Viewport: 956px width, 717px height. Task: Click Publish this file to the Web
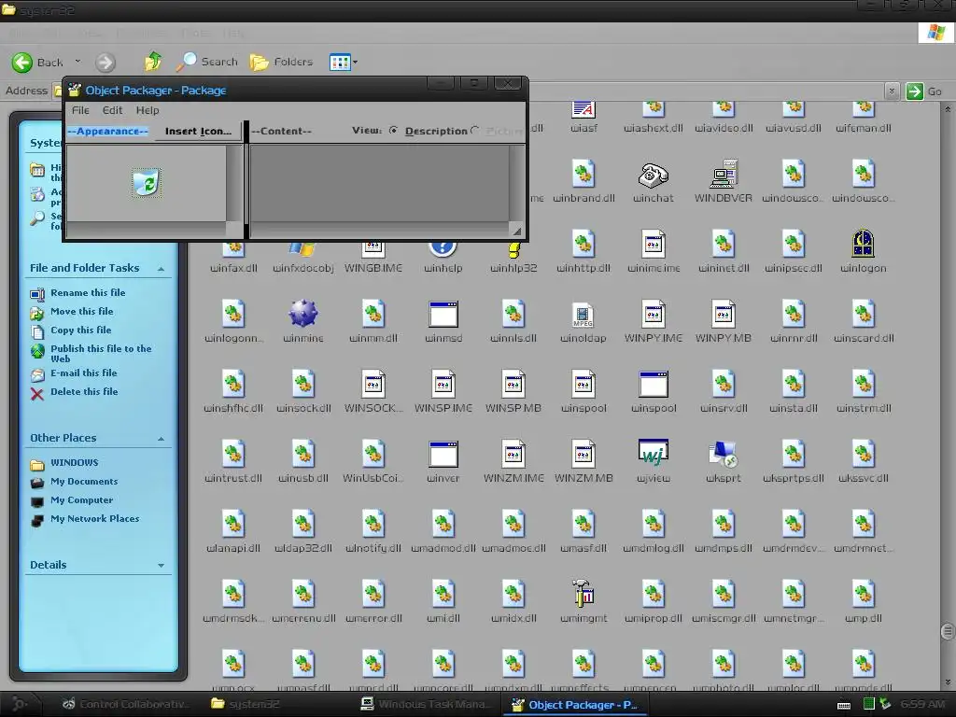tap(101, 354)
